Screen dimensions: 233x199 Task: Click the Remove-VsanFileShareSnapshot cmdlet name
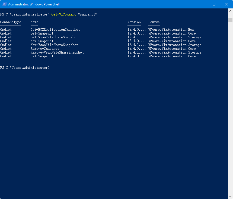57,52
